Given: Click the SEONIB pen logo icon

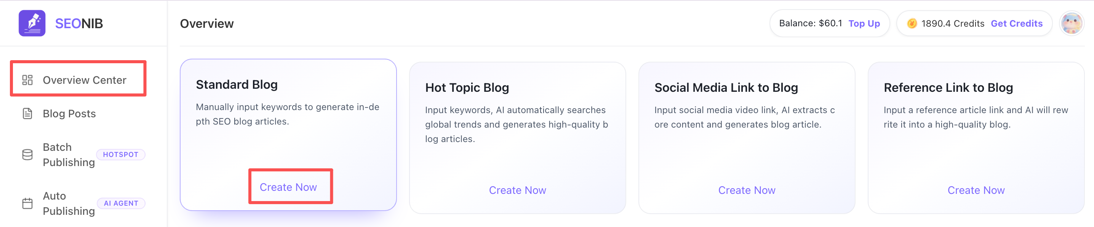Looking at the screenshot, I should (32, 23).
